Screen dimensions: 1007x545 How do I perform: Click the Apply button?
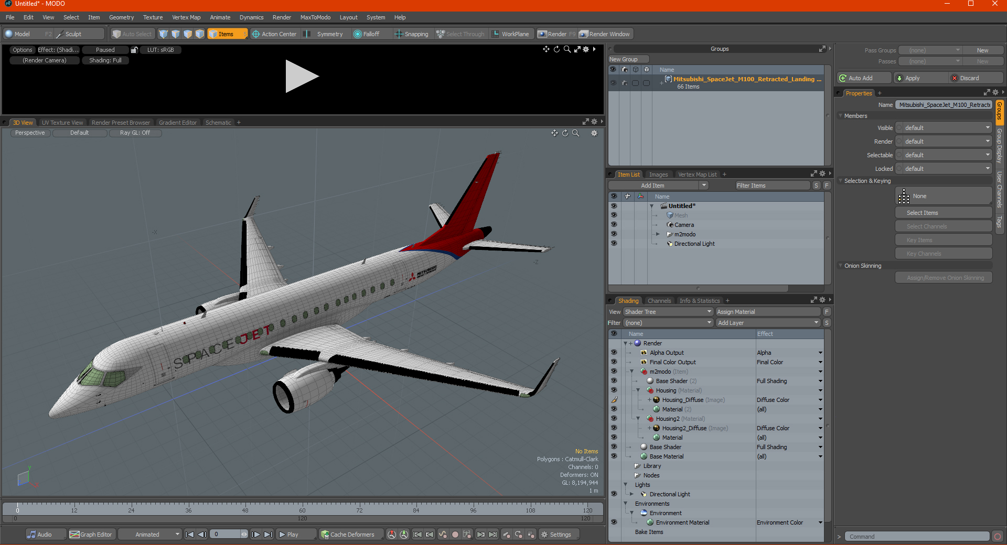pyautogui.click(x=920, y=78)
